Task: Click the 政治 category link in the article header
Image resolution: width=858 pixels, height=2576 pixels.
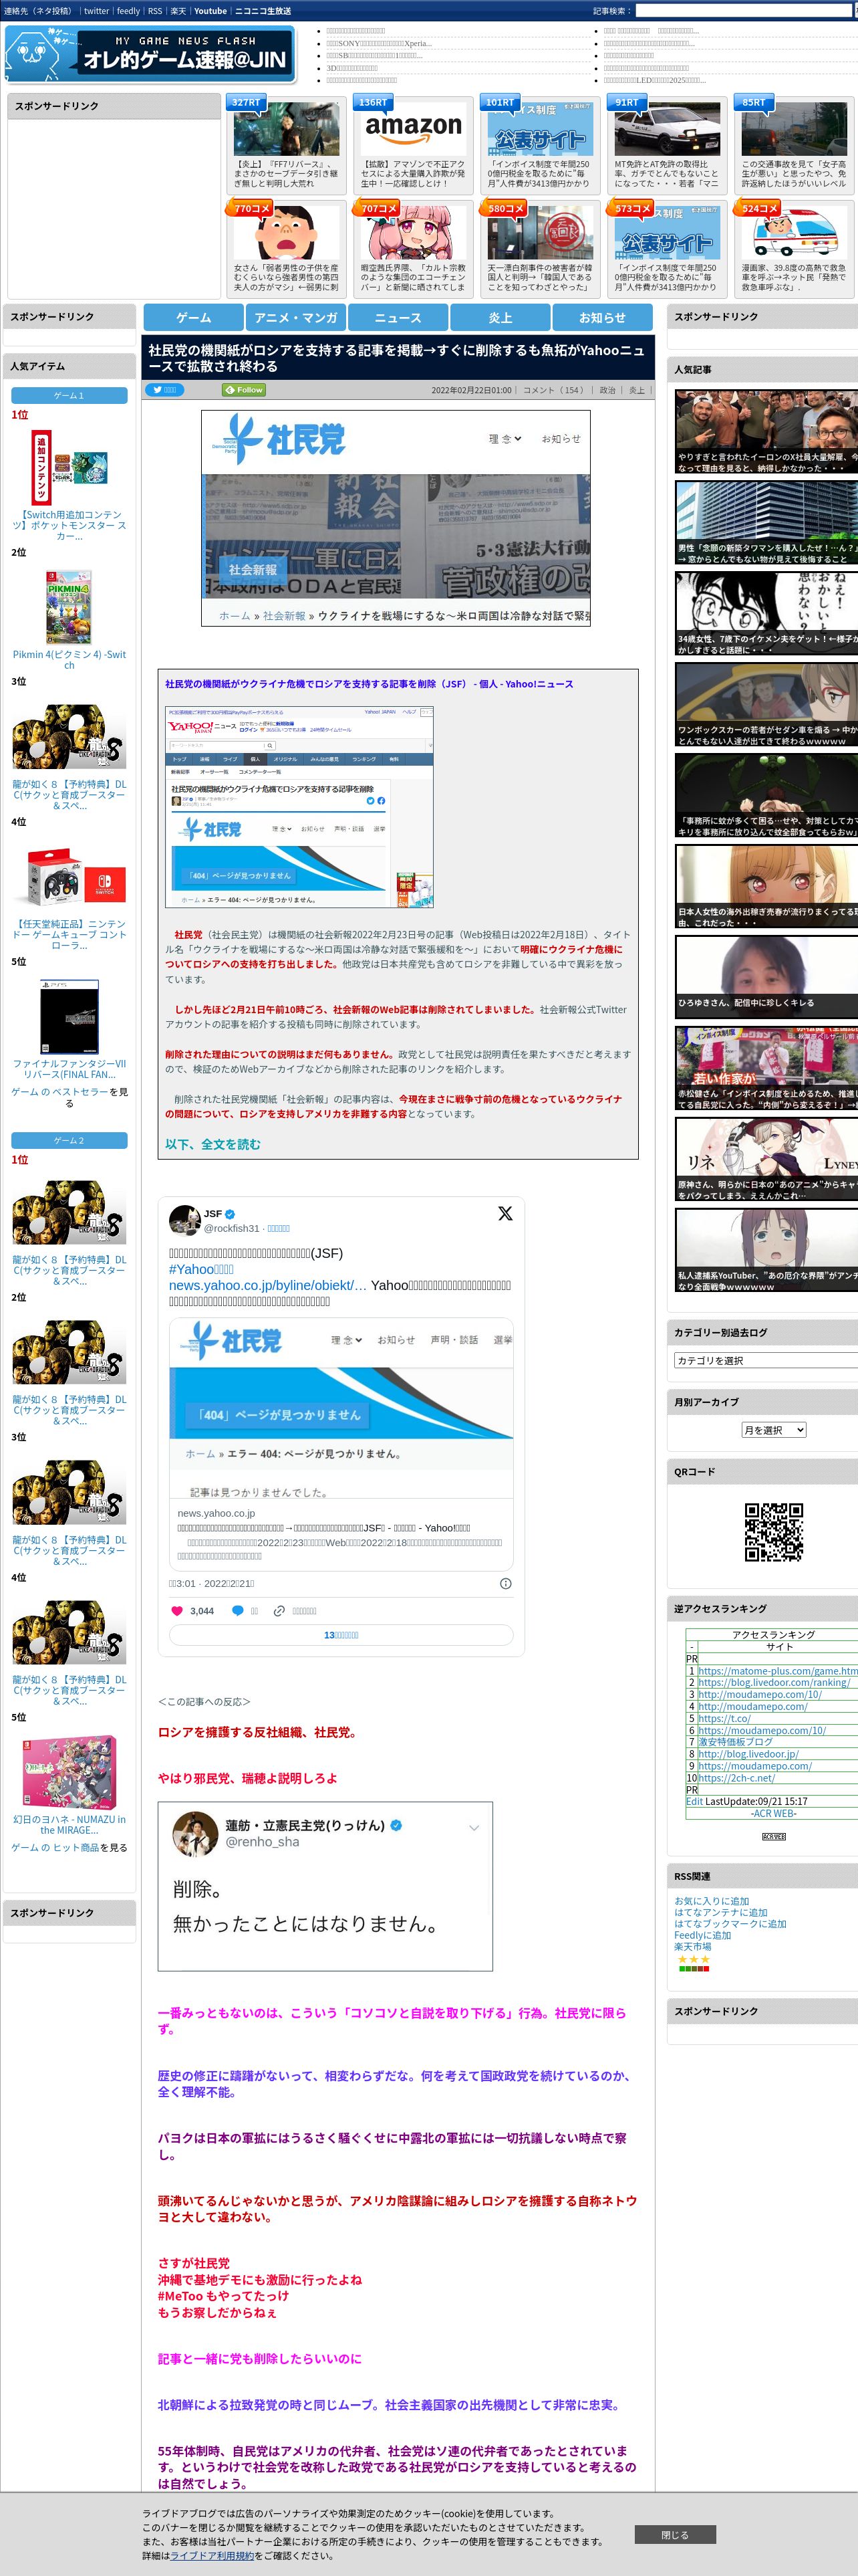Action: pos(607,390)
